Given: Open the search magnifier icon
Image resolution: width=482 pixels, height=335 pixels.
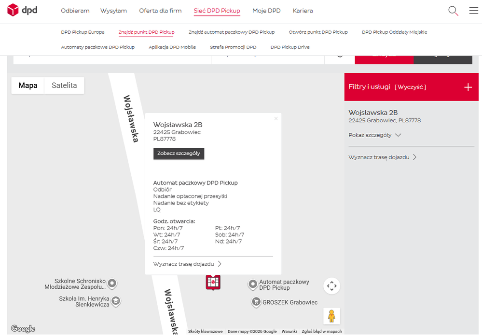Looking at the screenshot, I should point(453,11).
